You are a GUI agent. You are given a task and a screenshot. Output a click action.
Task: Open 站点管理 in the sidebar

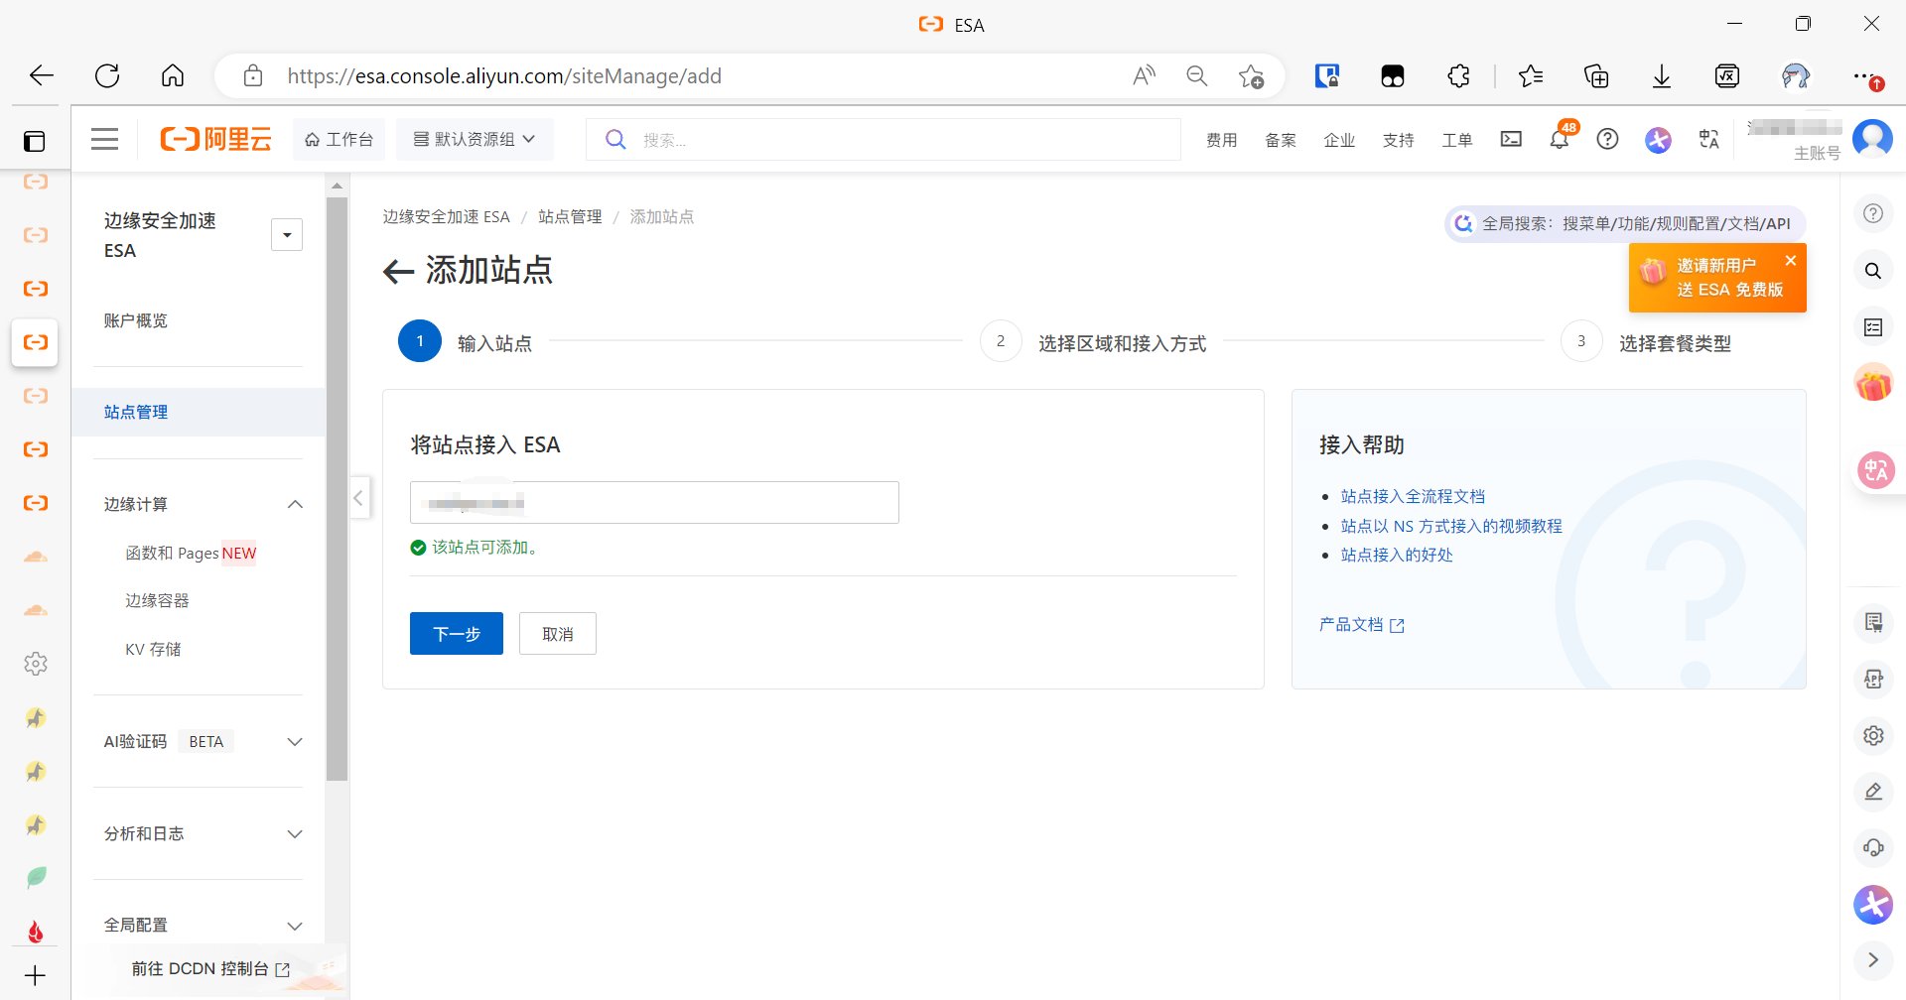[x=136, y=413]
